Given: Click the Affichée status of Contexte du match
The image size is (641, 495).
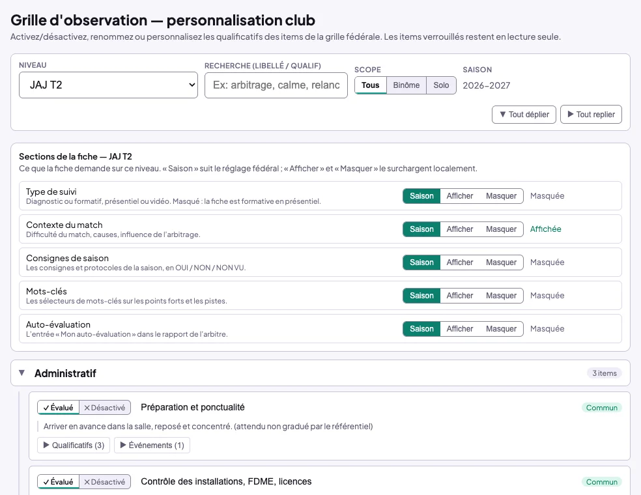Looking at the screenshot, I should coord(545,229).
